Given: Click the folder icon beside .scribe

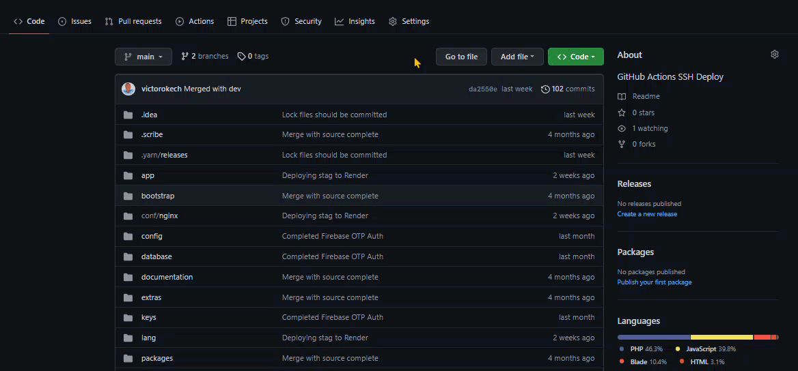Looking at the screenshot, I should (x=128, y=134).
